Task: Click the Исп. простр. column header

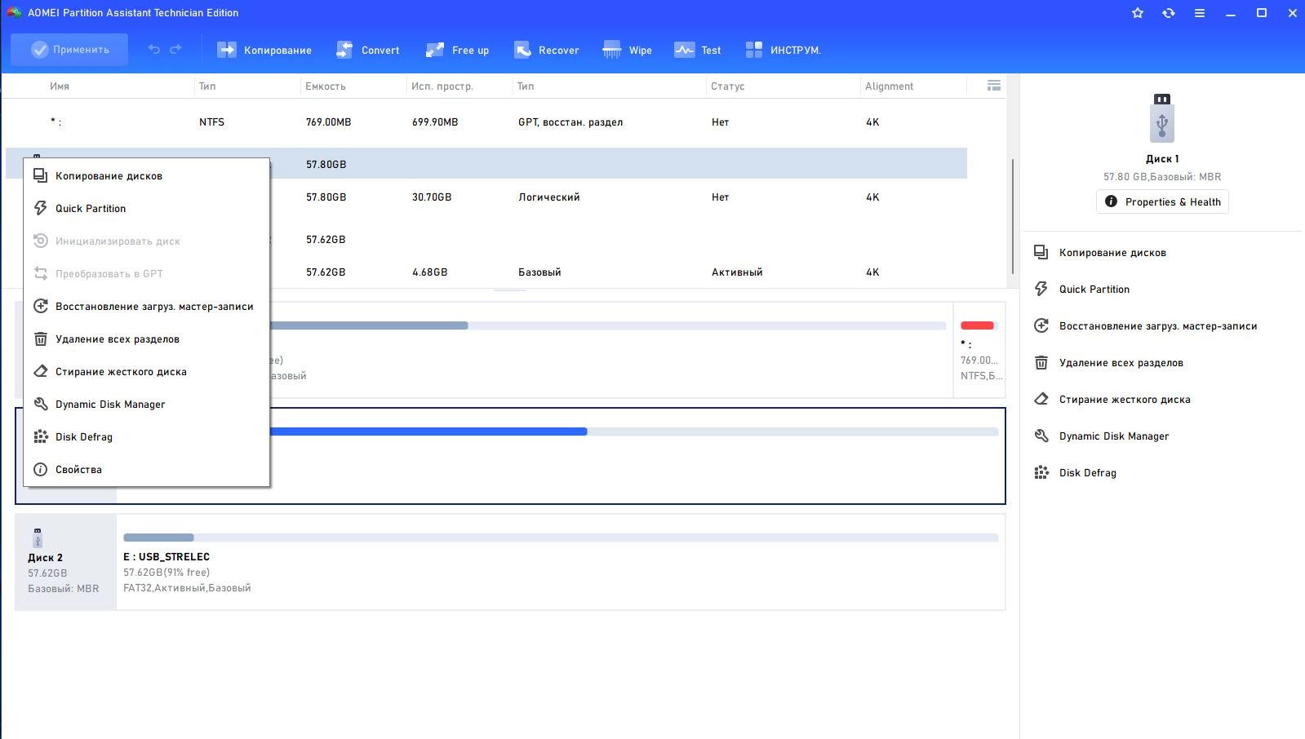Action: click(x=442, y=86)
